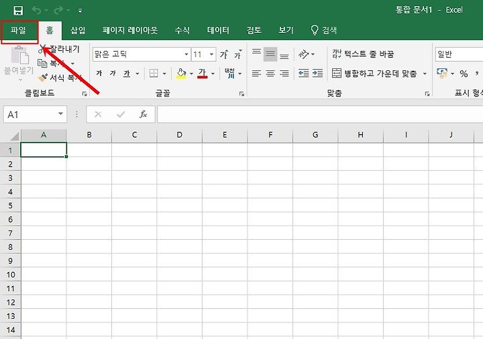The width and height of the screenshot is (483, 339).
Task: Align cell text to the left
Action: click(x=256, y=73)
